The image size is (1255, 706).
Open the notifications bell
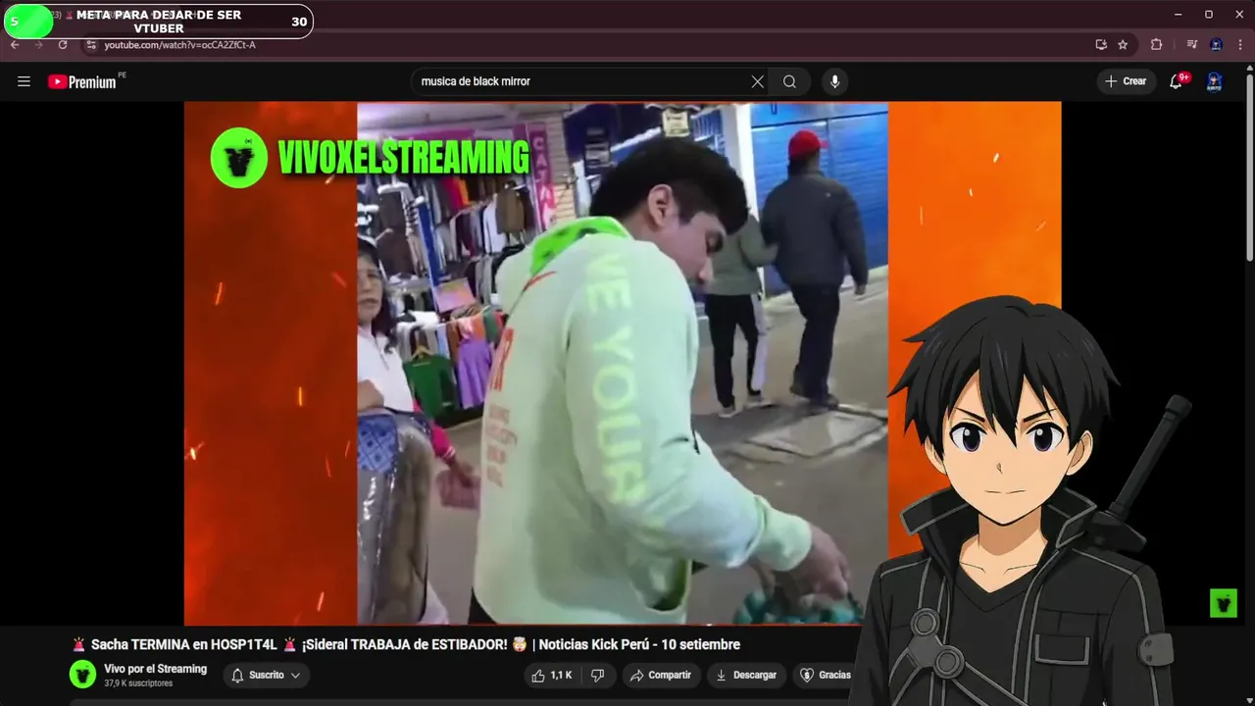point(1176,81)
